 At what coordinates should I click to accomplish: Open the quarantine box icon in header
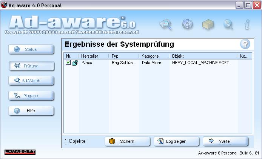(x=208, y=24)
